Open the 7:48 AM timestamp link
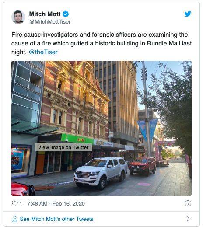This screenshot has height=230, width=203. point(56,204)
